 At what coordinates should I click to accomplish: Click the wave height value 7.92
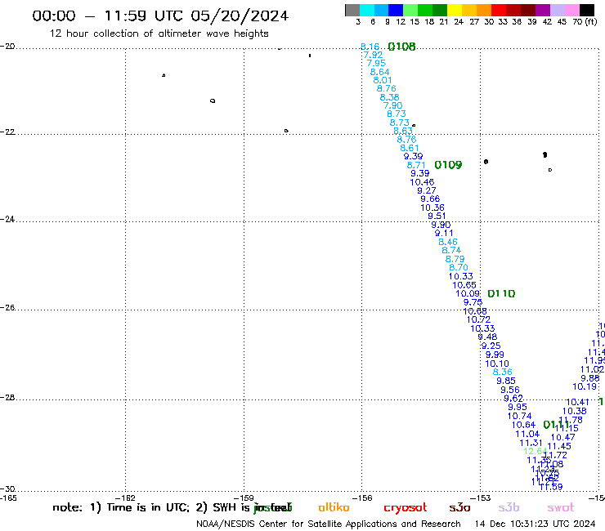373,56
